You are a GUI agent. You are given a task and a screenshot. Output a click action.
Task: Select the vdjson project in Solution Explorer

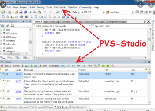pos(9,48)
